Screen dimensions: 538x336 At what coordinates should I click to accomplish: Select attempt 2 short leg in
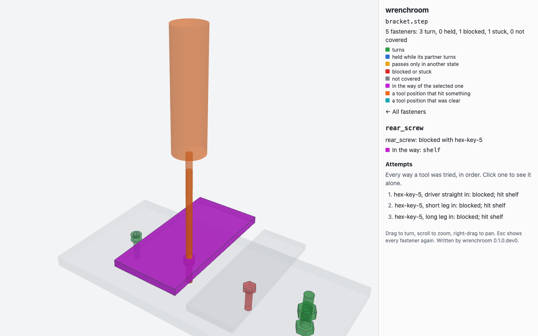click(x=450, y=205)
